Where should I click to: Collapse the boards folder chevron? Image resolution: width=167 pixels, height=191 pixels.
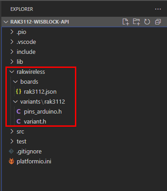click(15, 82)
